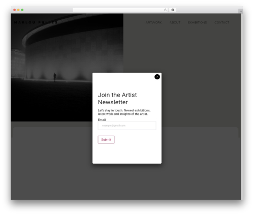The width and height of the screenshot is (254, 215).
Task: Go to the ABOUT page
Action: (x=175, y=22)
